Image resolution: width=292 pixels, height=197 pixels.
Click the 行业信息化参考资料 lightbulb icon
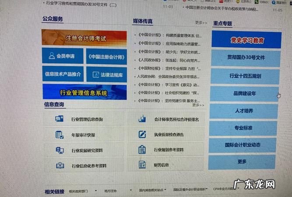pyautogui.click(x=60, y=165)
